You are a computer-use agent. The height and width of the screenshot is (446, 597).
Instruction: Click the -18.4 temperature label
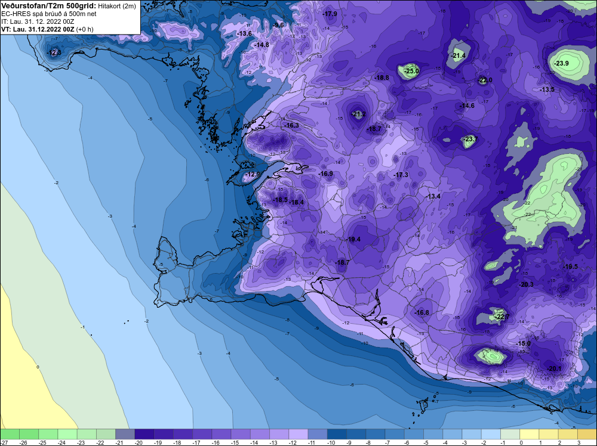click(x=297, y=203)
